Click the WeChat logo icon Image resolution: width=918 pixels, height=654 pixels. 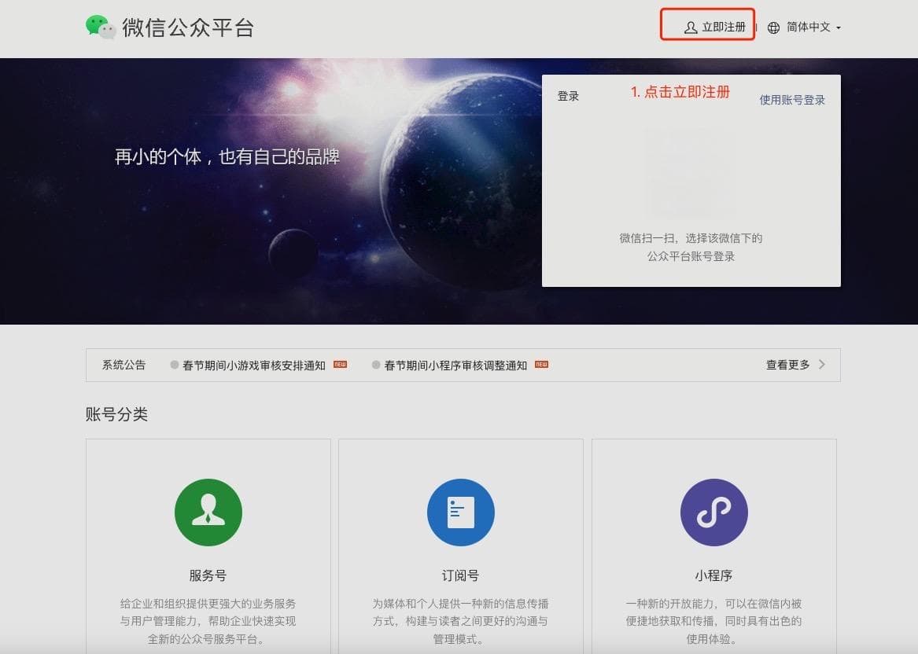101,27
